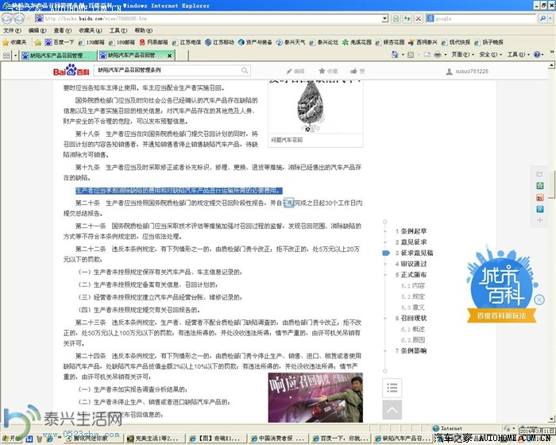The image size is (556, 445).
Task: Open the 文件(F) menu
Action: (x=12, y=30)
